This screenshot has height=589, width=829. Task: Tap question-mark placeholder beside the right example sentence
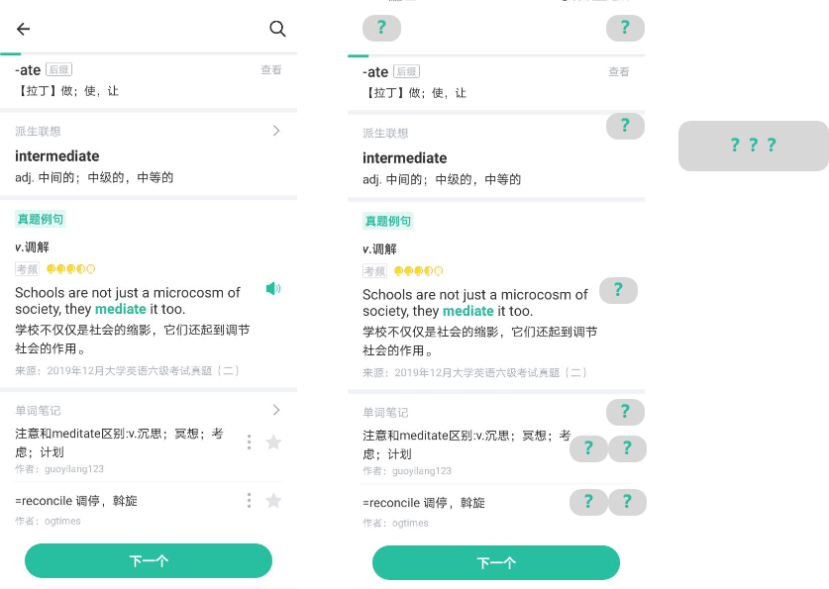pos(618,290)
